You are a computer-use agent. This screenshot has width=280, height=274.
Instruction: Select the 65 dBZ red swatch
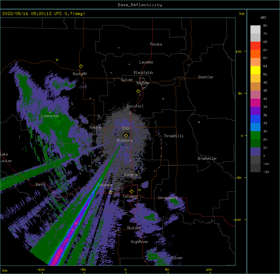(255, 46)
